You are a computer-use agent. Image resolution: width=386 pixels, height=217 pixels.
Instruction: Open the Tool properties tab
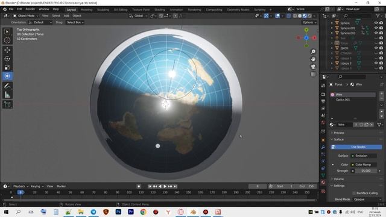pyautogui.click(x=323, y=86)
